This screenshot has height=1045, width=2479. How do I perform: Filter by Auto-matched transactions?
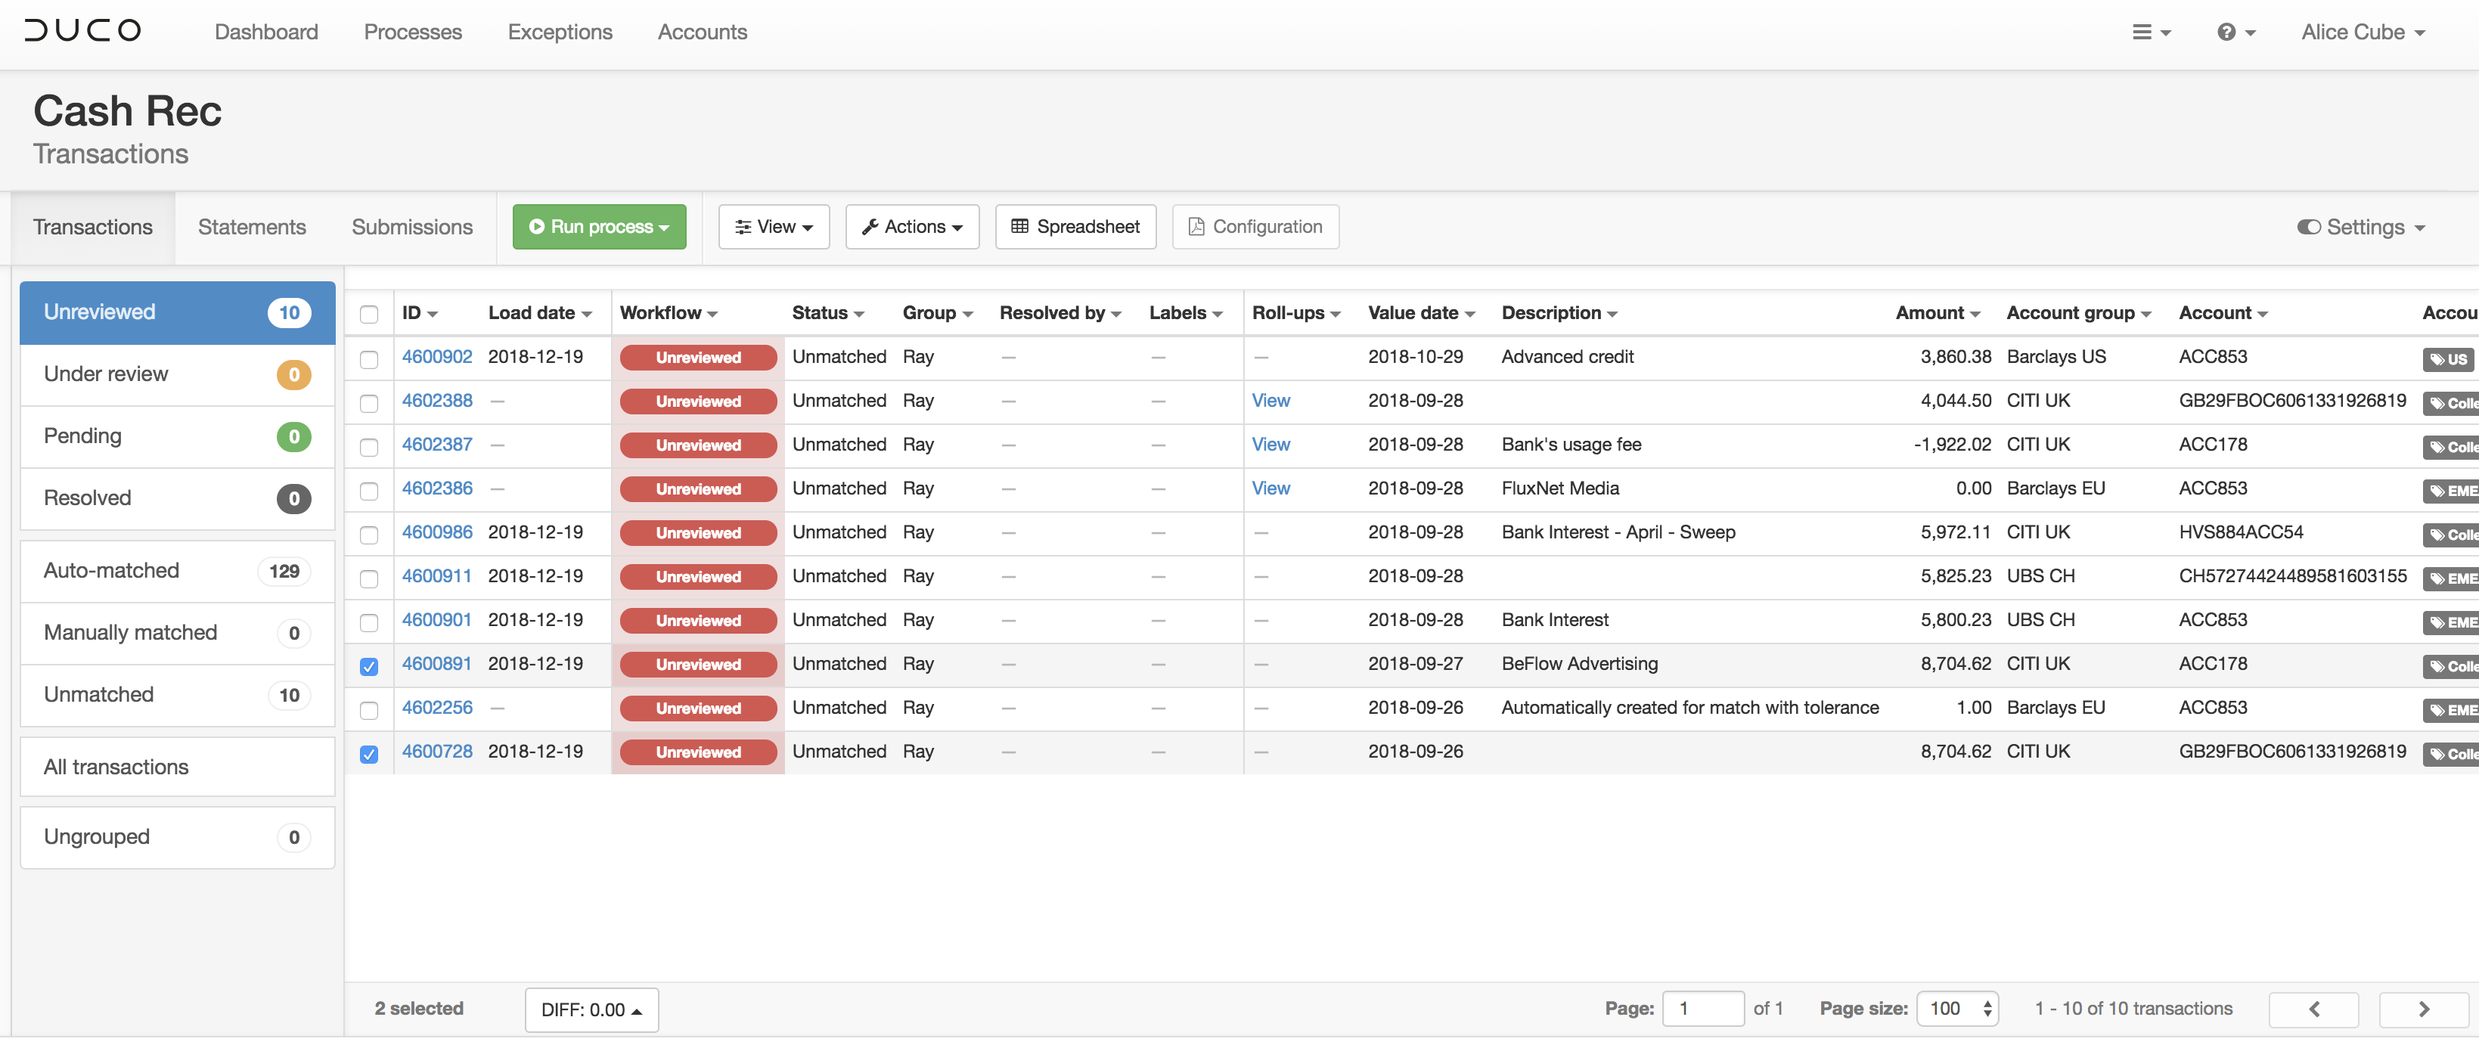click(x=177, y=571)
